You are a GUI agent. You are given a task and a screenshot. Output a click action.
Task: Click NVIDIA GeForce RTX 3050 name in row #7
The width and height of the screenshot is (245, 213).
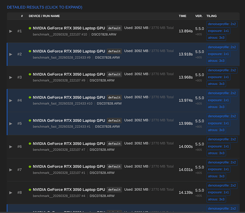pos(69,166)
